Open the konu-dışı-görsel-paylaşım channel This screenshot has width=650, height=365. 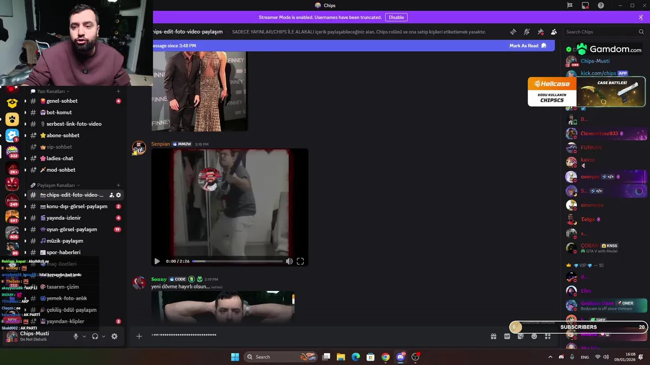tap(75, 206)
